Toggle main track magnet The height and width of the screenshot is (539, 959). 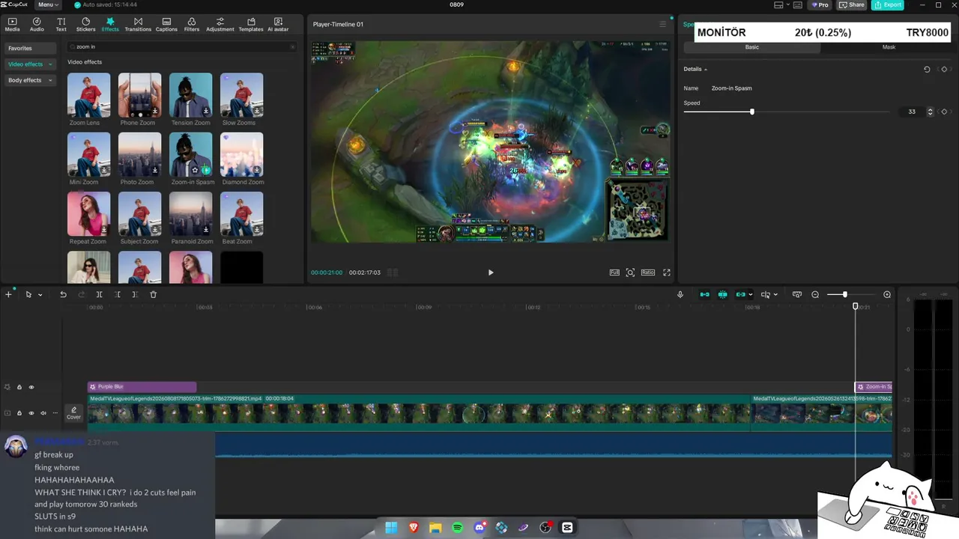coord(704,294)
